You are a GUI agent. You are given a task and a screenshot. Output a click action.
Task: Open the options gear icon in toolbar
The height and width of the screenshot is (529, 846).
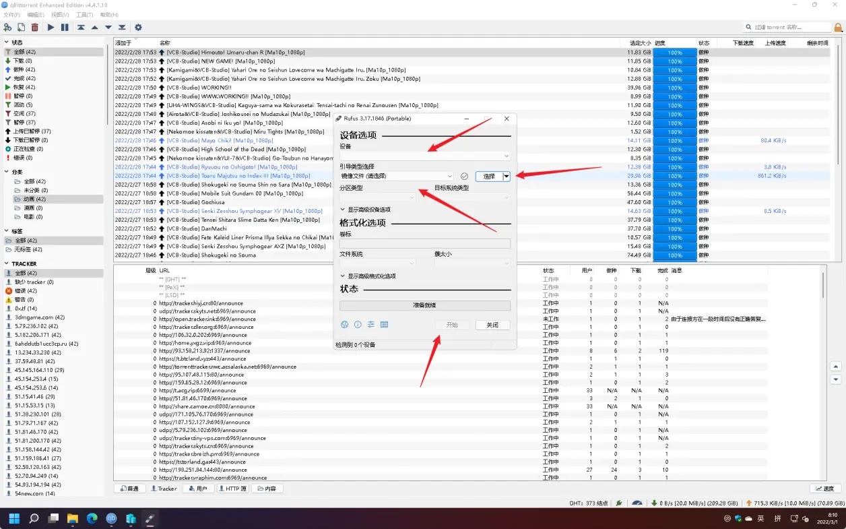(138, 28)
